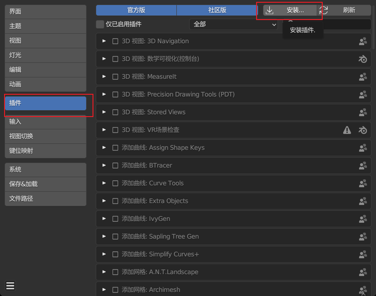376x296 pixels.
Task: Expand the IvyGen add-on details
Action: pyautogui.click(x=104, y=218)
